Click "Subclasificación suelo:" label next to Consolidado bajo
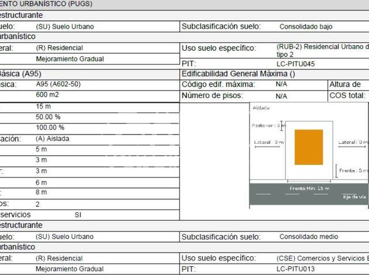The width and height of the screenshot is (369, 277). pos(221,27)
